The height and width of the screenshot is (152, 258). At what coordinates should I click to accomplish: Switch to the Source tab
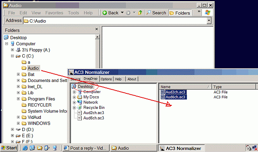pos(75,79)
